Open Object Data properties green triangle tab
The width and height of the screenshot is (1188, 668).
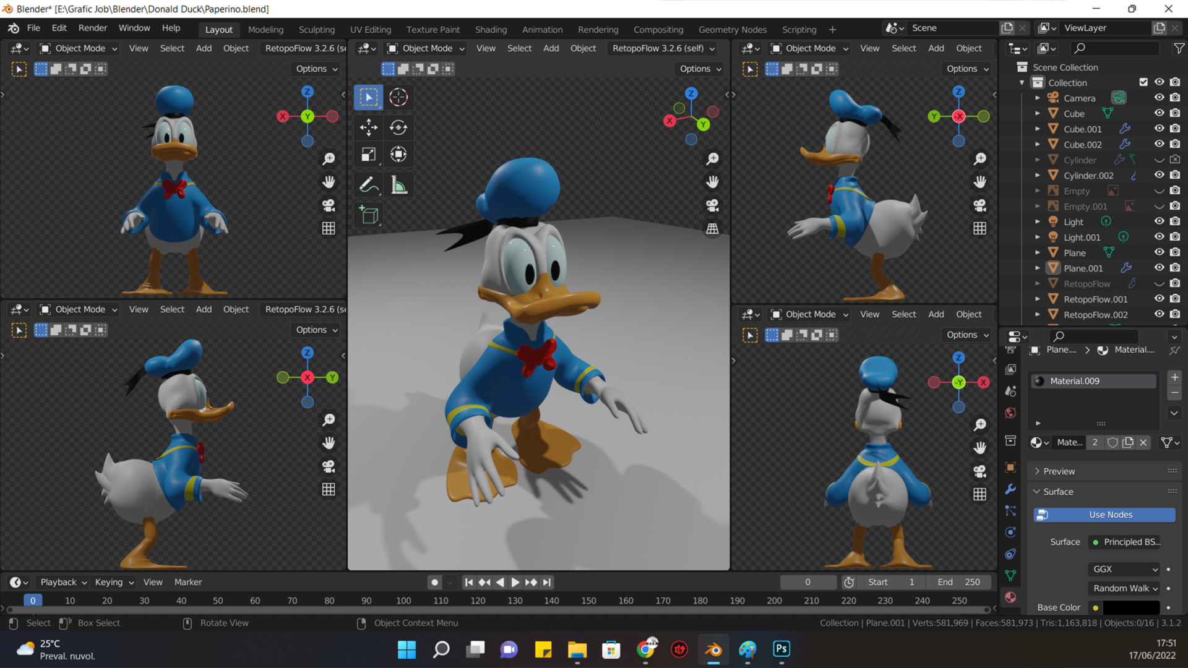1010,575
